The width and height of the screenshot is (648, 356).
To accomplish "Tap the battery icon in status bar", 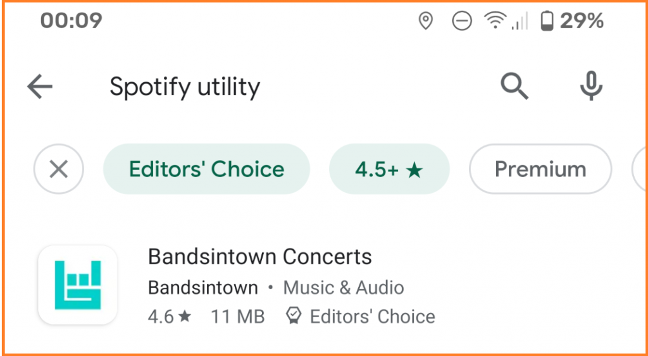I will tap(547, 21).
